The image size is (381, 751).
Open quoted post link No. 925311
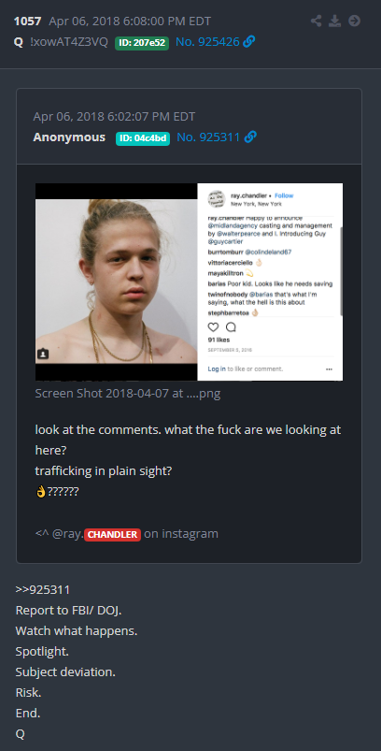(208, 137)
